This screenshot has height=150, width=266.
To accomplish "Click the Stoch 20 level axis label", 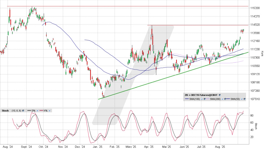I will [252, 137].
